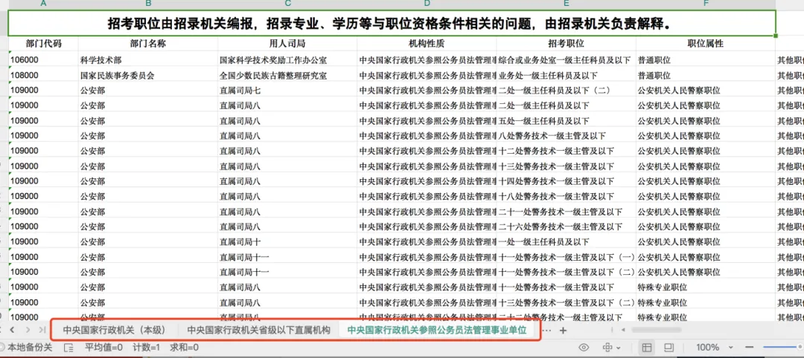The width and height of the screenshot is (804, 358).
Task: Click the 用人司局 header cell
Action: [287, 44]
